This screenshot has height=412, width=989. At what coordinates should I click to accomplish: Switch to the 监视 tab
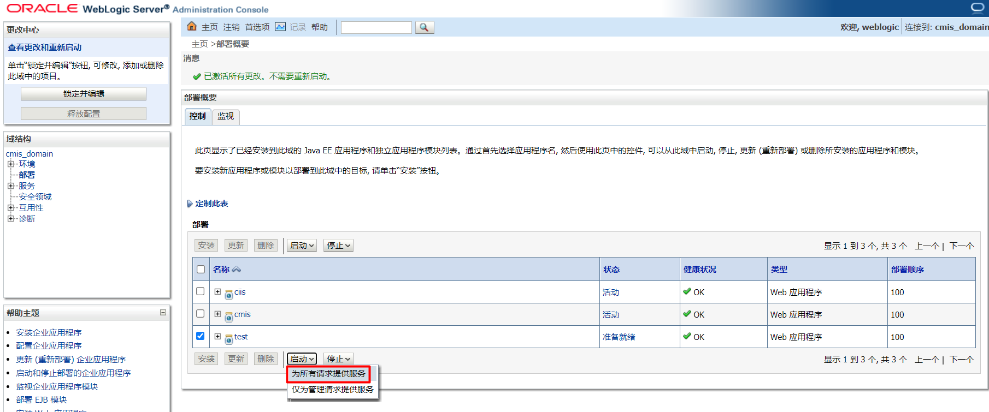[x=225, y=116]
